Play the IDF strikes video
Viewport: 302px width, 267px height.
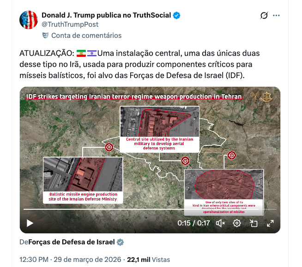tap(30, 223)
